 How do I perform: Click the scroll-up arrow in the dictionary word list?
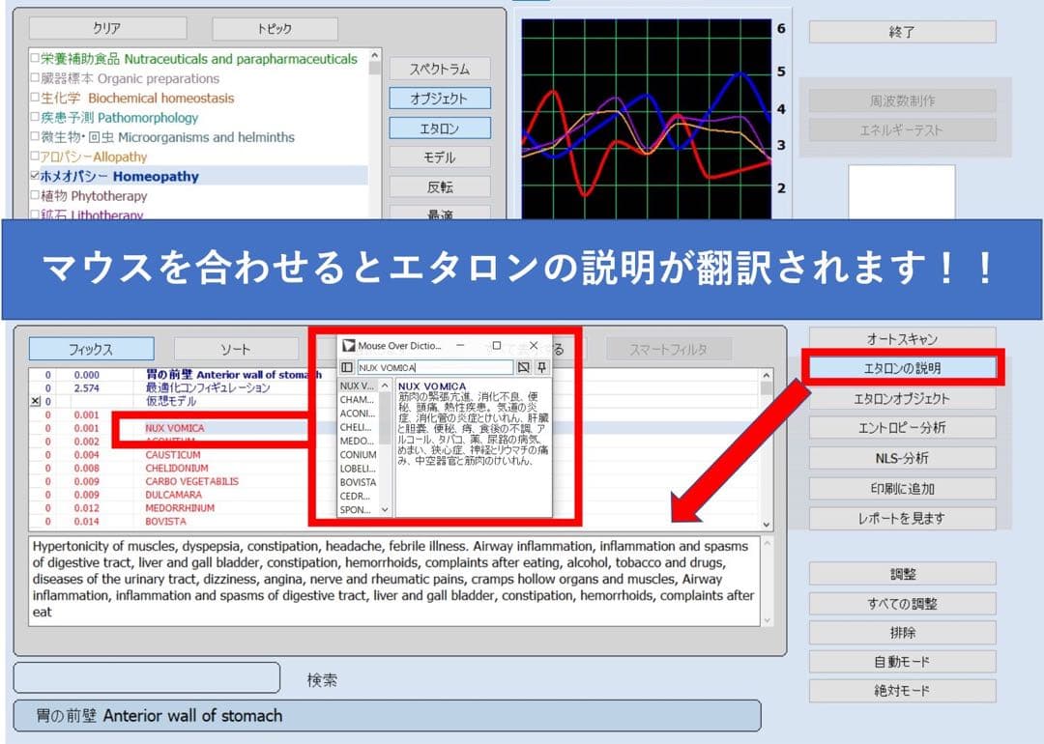click(x=385, y=385)
